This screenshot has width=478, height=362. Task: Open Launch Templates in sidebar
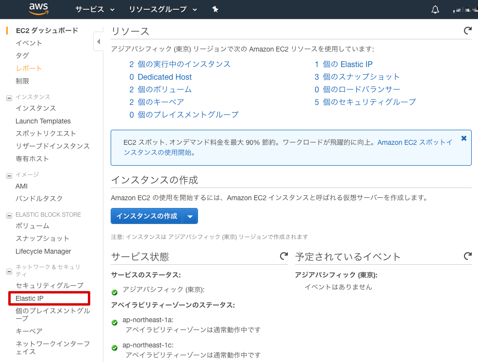pos(43,121)
